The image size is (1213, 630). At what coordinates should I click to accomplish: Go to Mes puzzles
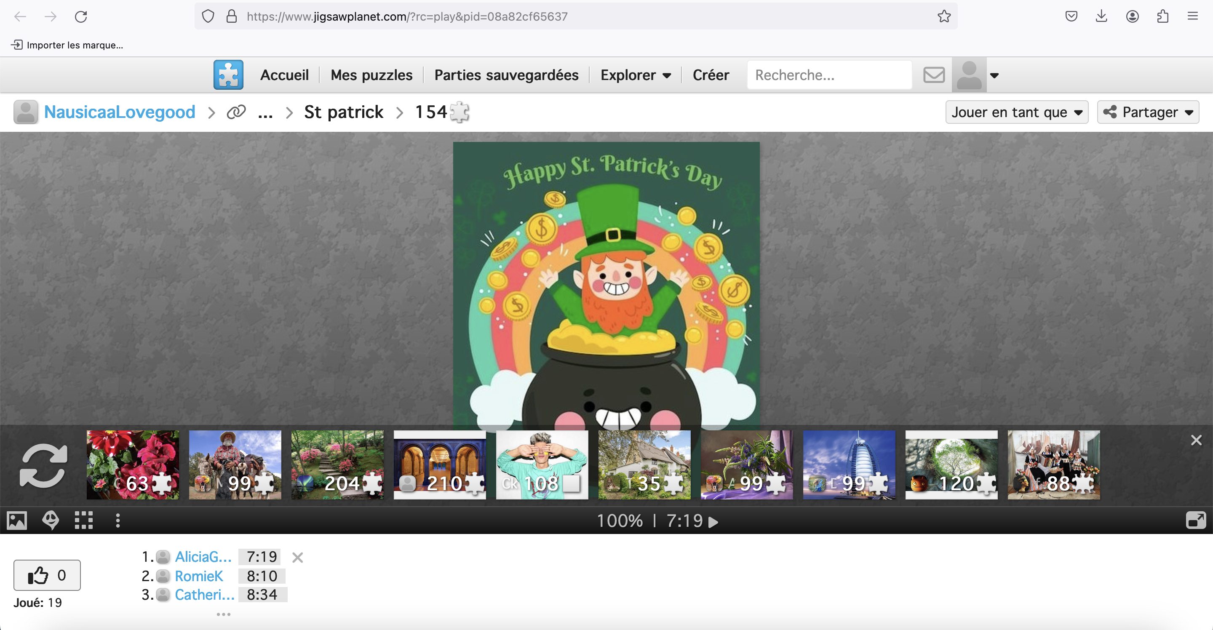click(x=371, y=75)
